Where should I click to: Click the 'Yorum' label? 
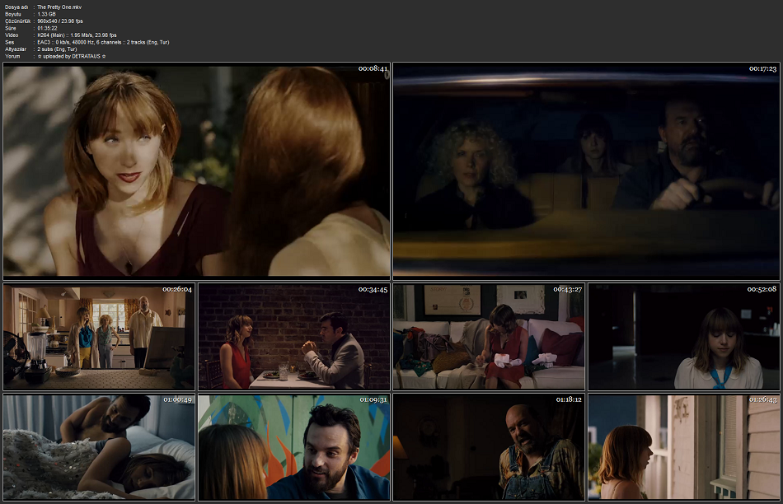coord(12,56)
